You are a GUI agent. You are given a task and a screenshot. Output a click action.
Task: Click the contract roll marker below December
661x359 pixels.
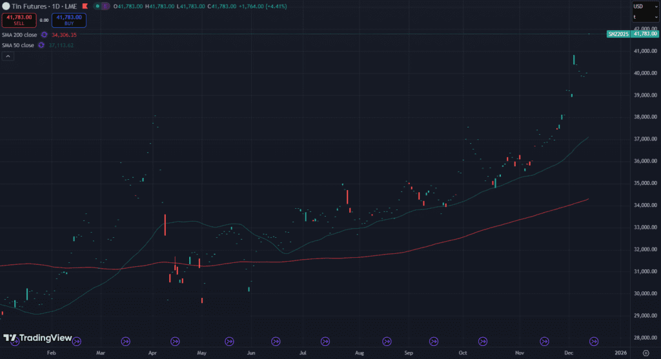pos(593,341)
